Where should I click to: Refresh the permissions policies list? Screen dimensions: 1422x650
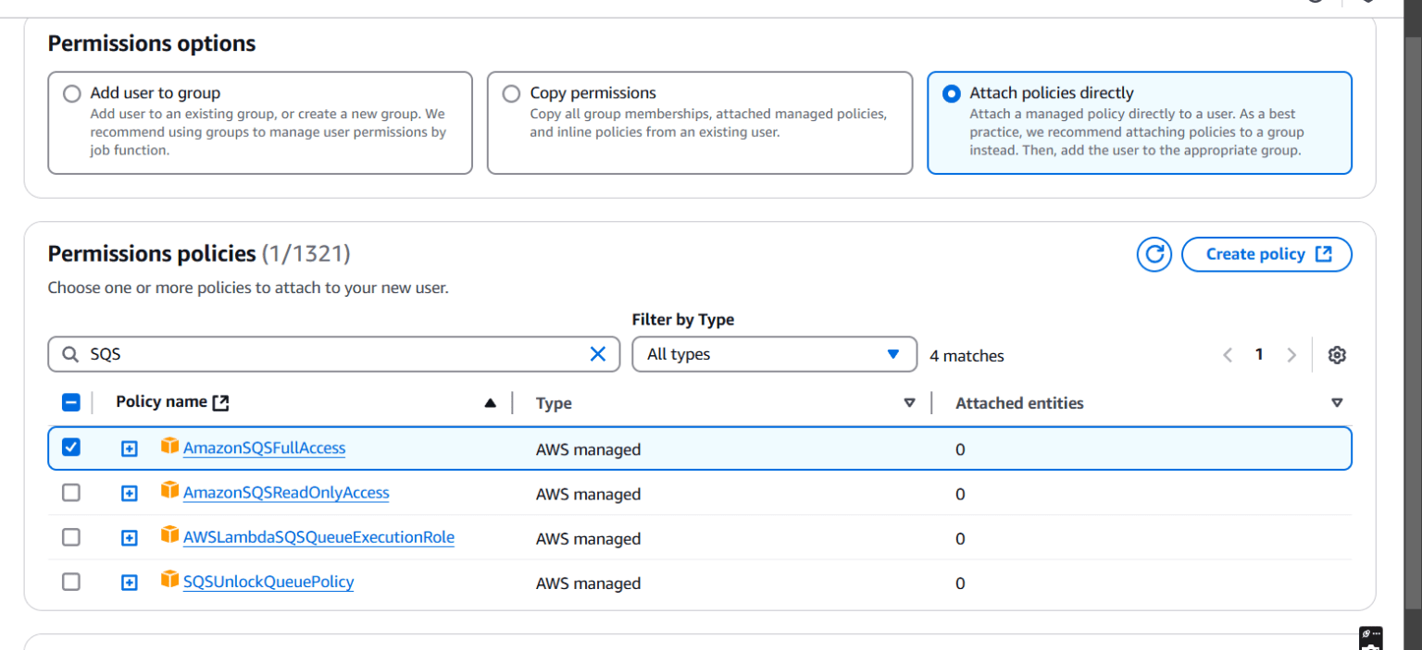click(1154, 254)
